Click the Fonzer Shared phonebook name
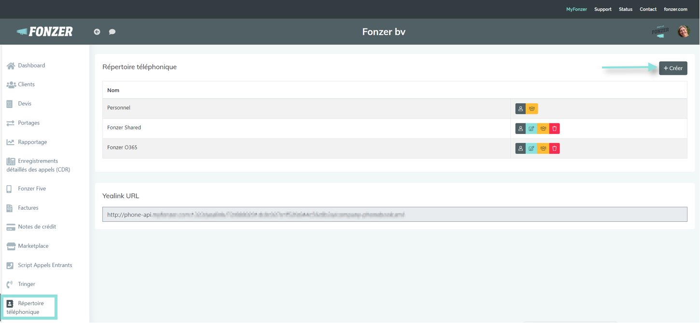700x323 pixels. tap(124, 128)
